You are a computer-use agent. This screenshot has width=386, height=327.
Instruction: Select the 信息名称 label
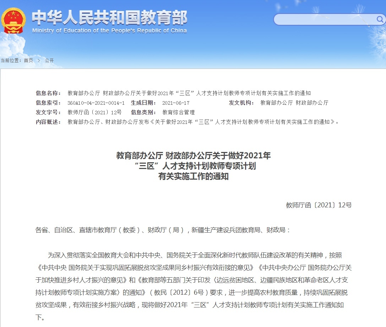(48, 93)
